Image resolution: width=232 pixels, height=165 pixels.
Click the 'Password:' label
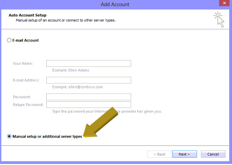point(22,97)
